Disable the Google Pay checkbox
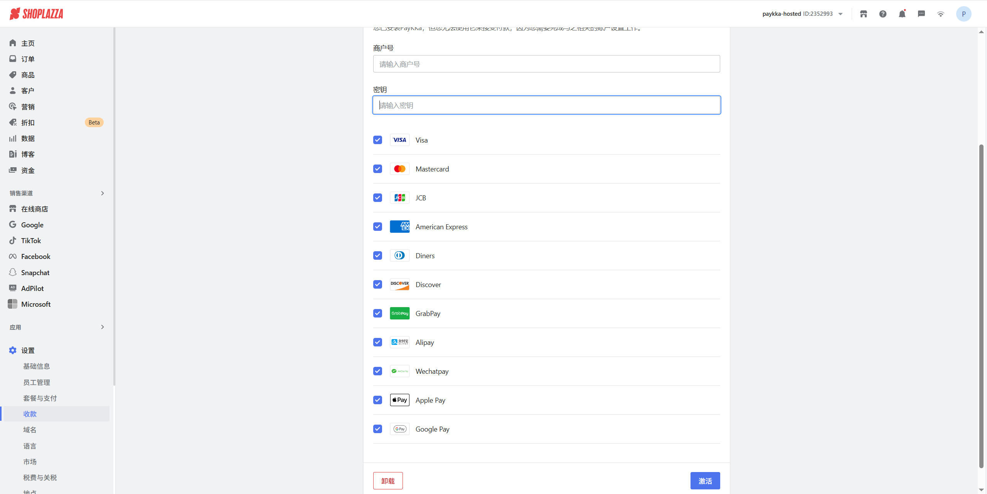 pos(377,429)
